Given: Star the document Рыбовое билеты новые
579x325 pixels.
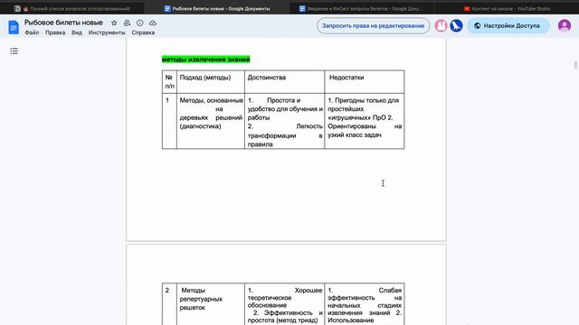Looking at the screenshot, I should coord(114,23).
